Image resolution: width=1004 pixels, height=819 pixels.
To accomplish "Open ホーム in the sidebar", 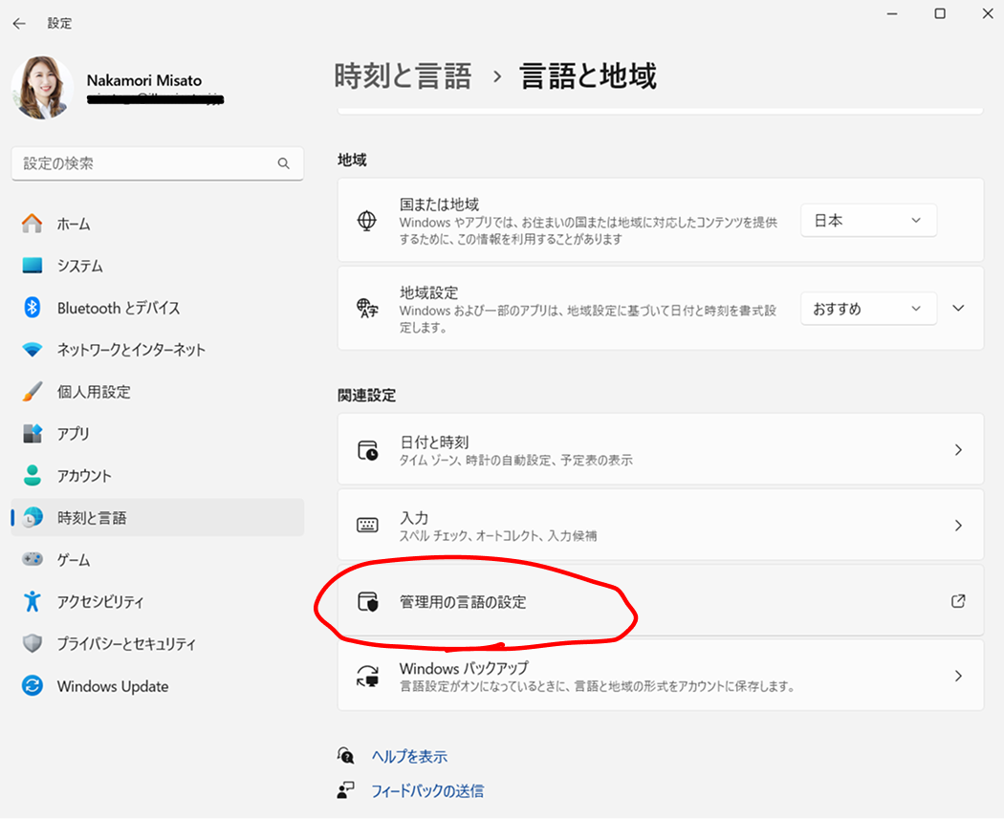I will pos(158,224).
